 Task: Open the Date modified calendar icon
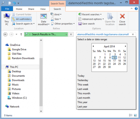pos(44,16)
